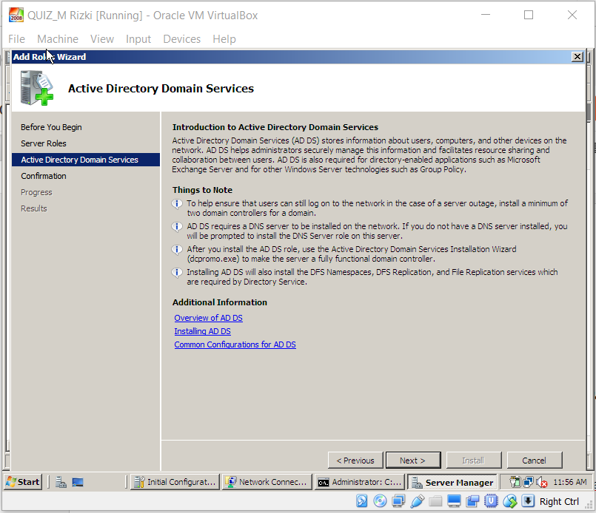Click the Additional Information heading

[220, 302]
